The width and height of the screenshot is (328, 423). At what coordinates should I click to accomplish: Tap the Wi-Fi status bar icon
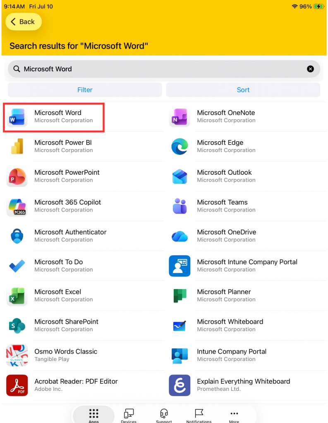click(x=294, y=6)
